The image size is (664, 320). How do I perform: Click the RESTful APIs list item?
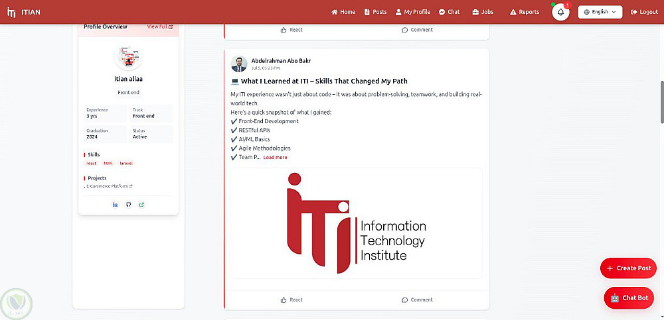coord(250,131)
